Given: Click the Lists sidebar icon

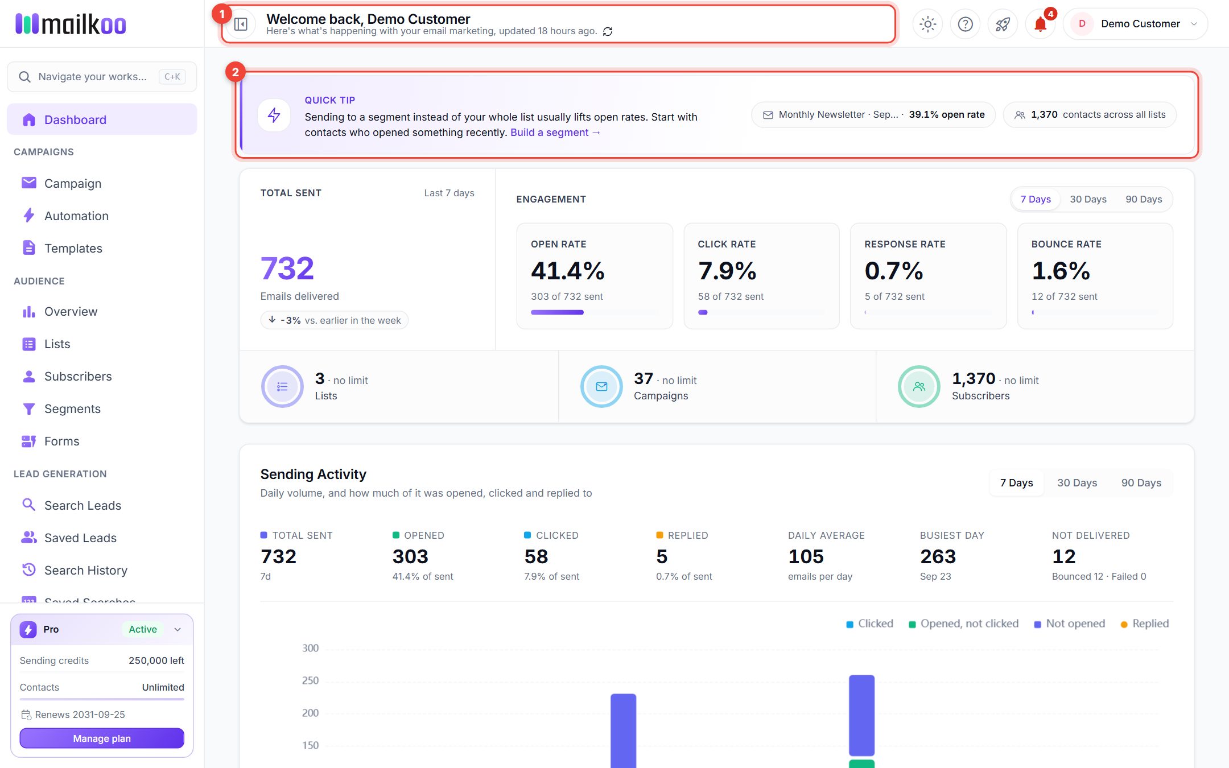Looking at the screenshot, I should tap(28, 344).
